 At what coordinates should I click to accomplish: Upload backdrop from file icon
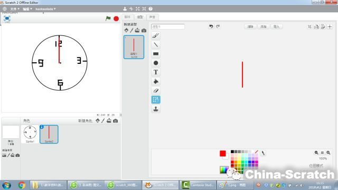pyautogui.click(x=13, y=155)
